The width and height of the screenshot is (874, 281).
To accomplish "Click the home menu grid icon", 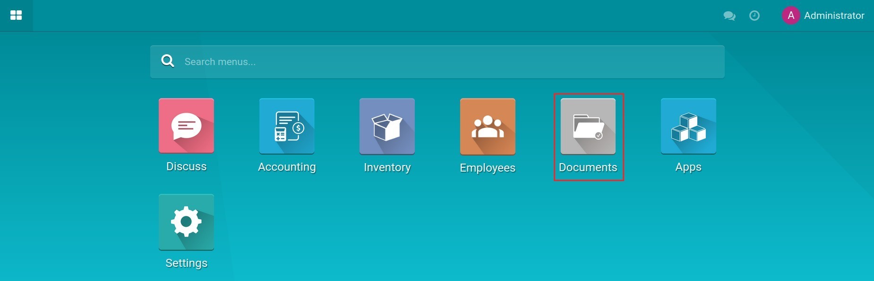I will (16, 15).
